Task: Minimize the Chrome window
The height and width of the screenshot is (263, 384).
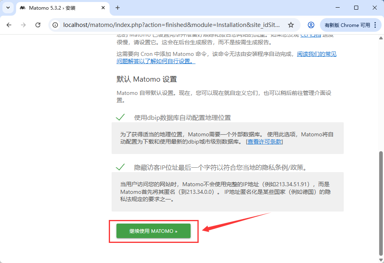Action: click(338, 8)
